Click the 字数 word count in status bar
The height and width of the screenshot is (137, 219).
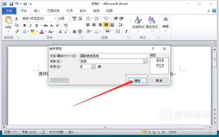pos(29,132)
